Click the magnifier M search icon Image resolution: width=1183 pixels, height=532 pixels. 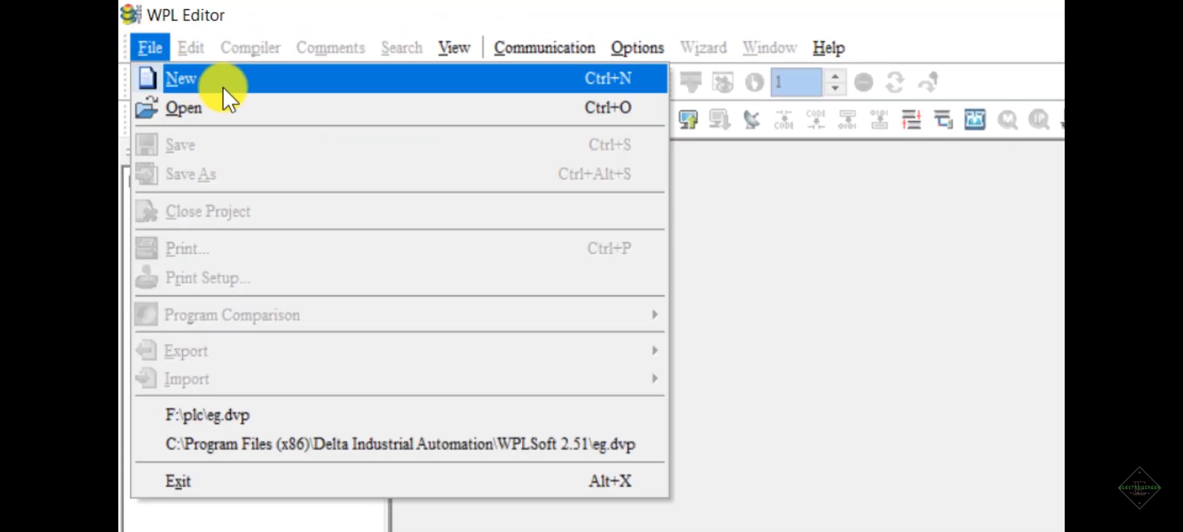tap(1007, 120)
